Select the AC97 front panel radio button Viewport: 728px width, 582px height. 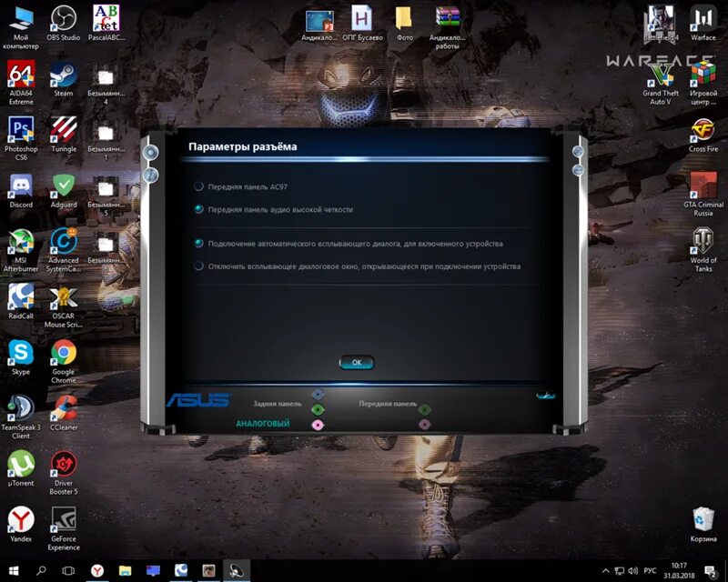[x=198, y=186]
